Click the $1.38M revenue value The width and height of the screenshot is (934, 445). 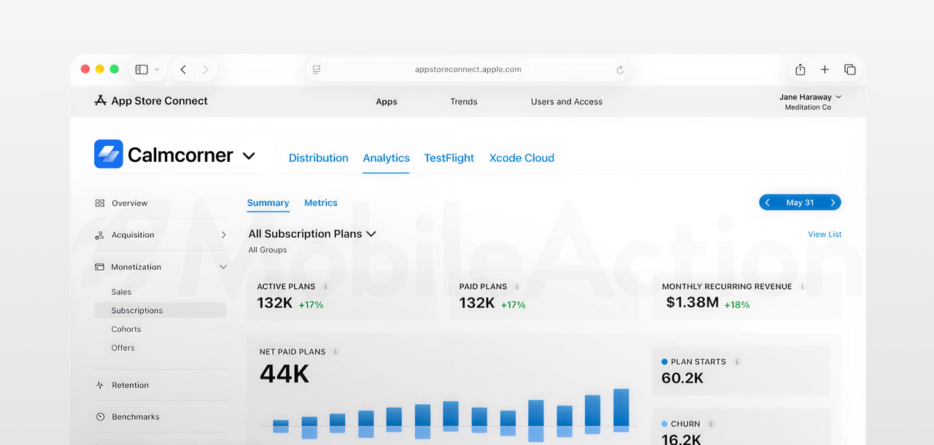(692, 302)
